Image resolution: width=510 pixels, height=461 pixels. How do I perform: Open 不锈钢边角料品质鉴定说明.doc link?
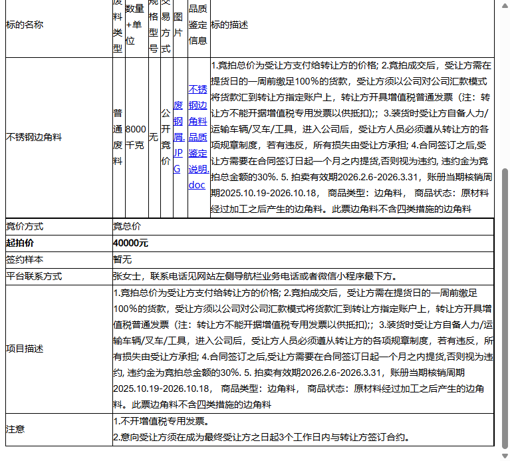[198, 137]
